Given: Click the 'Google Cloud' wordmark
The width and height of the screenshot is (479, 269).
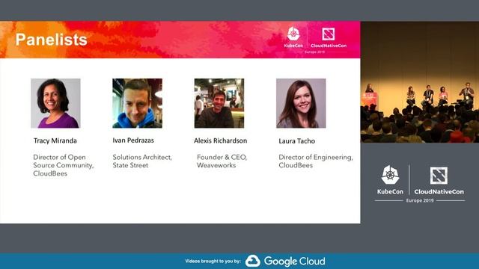Looking at the screenshot, I should (294, 262).
